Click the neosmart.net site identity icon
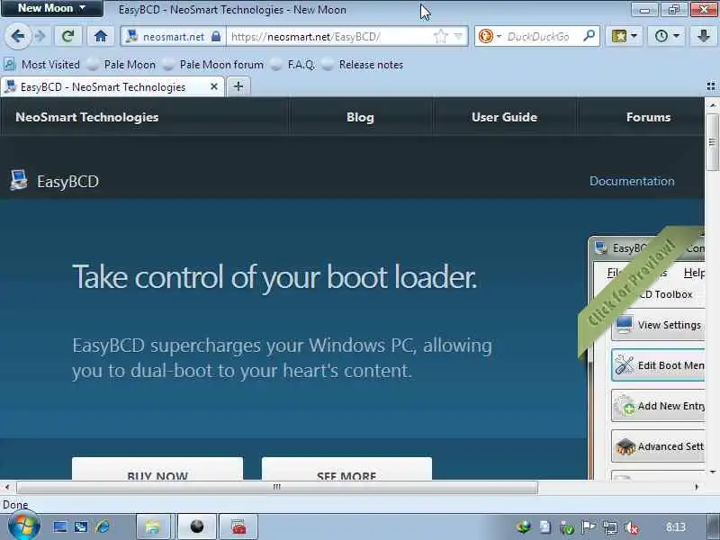This screenshot has width=720, height=540. (131, 36)
